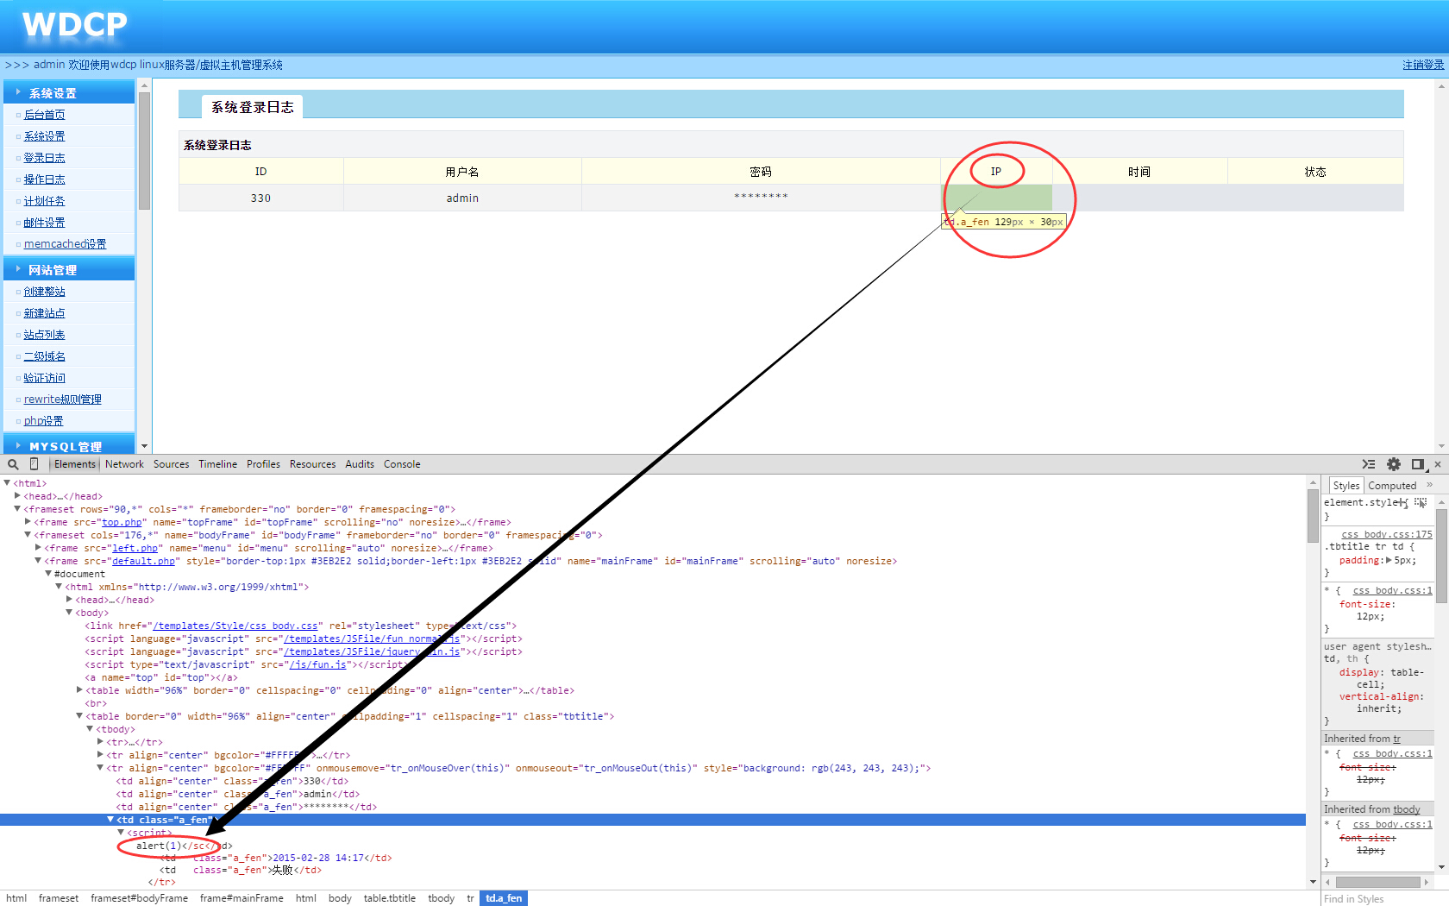Collapse the root html node
This screenshot has width=1449, height=906.
[7, 483]
